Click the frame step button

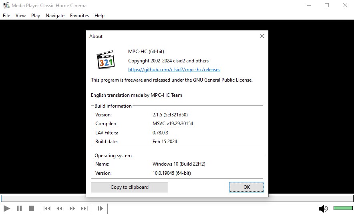tap(100, 208)
